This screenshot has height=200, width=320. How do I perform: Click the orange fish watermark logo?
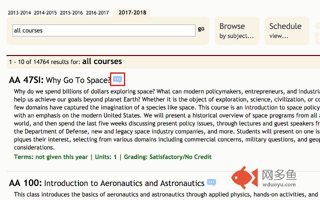[x=244, y=177]
